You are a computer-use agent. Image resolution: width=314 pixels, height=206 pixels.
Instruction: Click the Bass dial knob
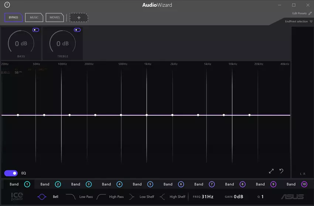[21, 43]
